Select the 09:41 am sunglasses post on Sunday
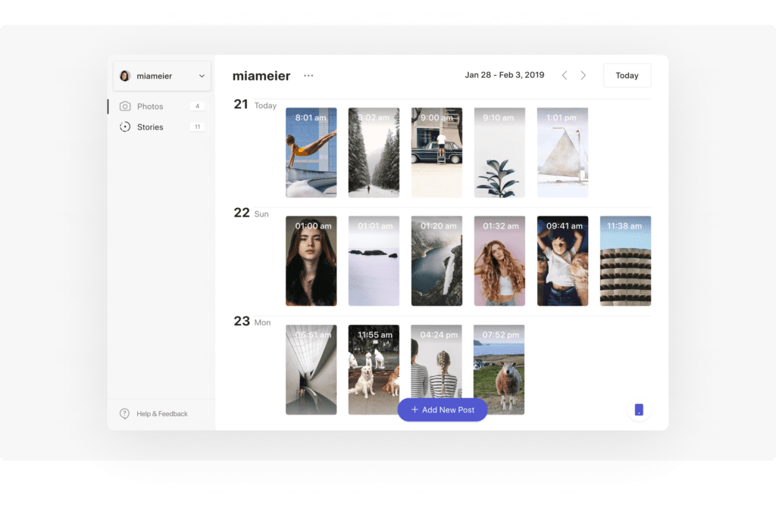 point(562,260)
